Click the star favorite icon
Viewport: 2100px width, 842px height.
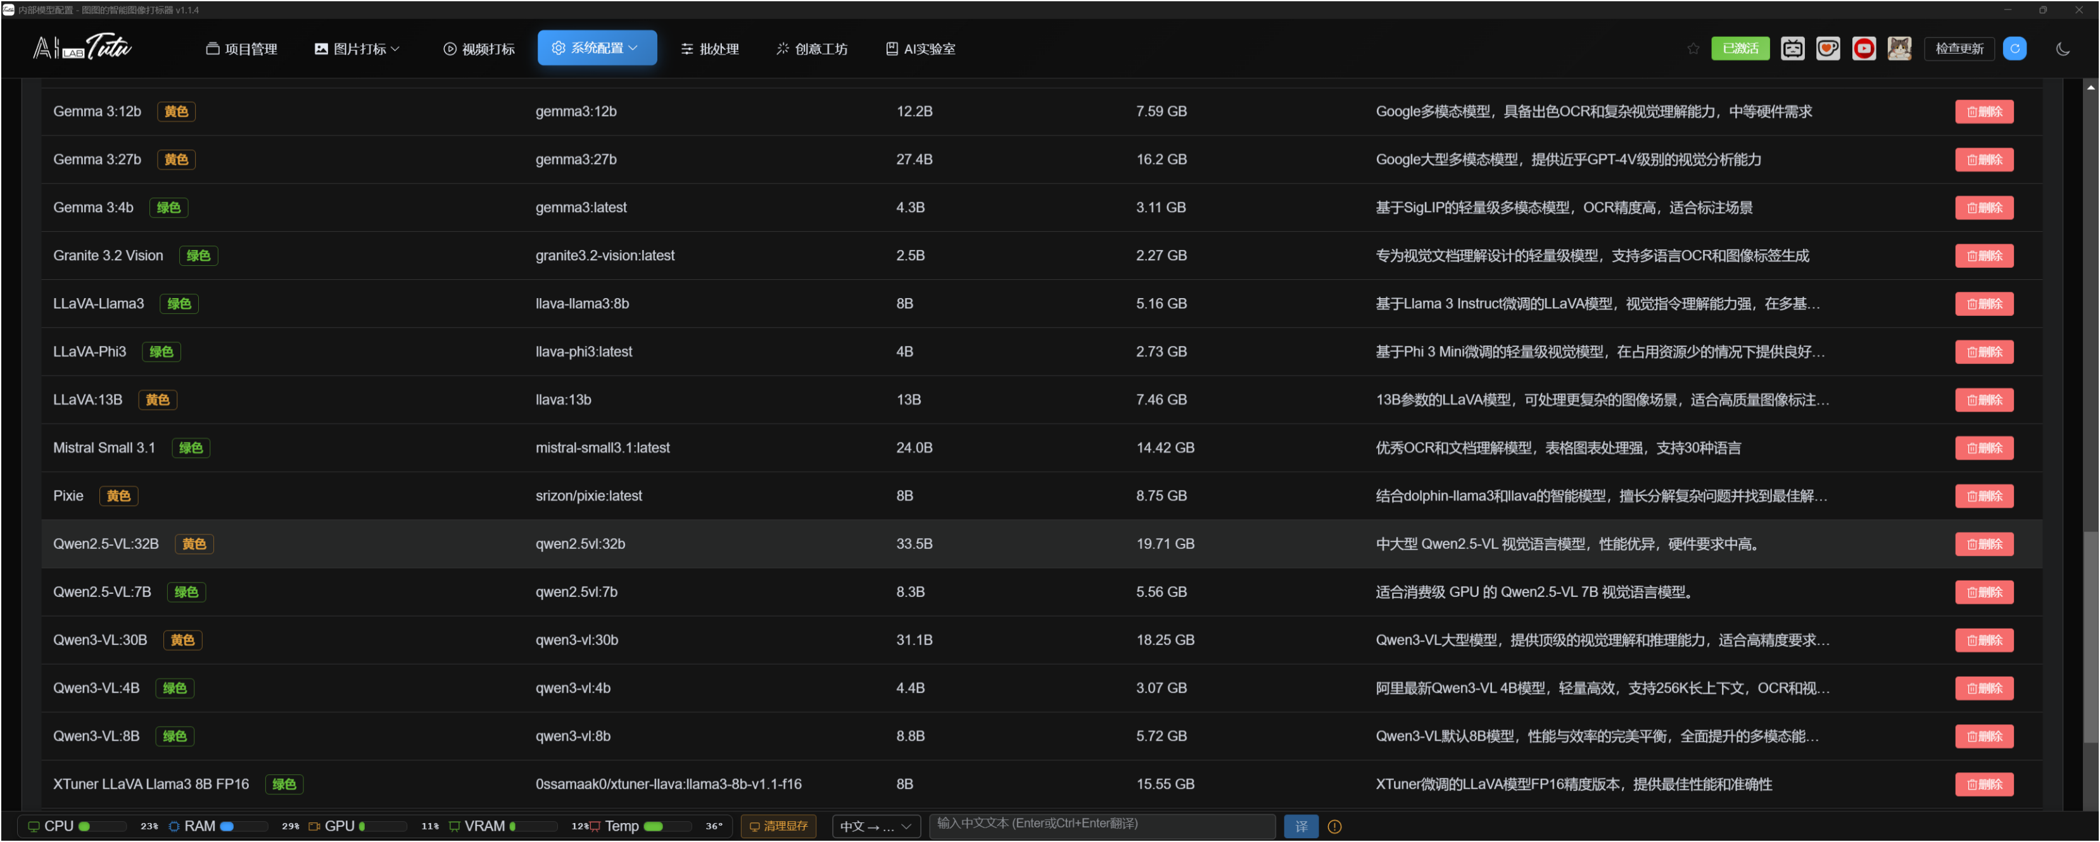(1693, 49)
